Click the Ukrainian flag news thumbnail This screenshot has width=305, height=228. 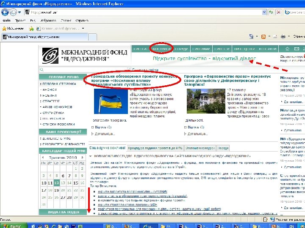[x=111, y=101]
